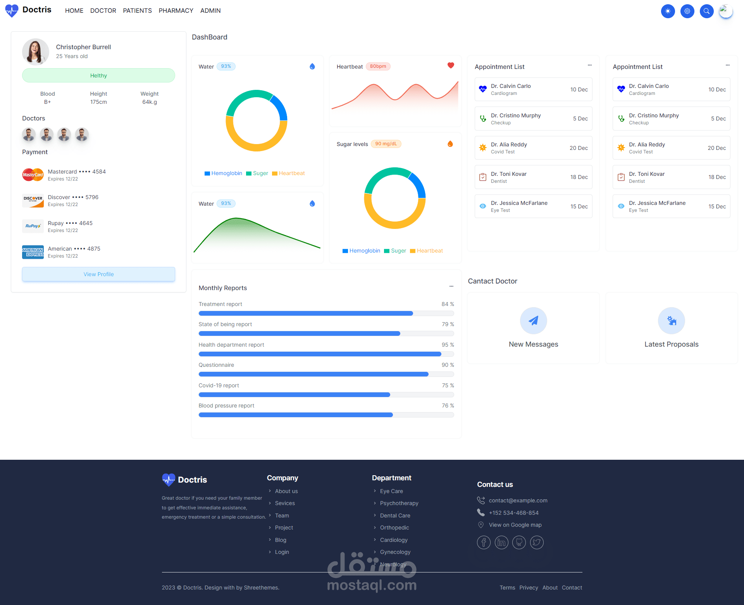Open Monthly Reports three-dot menu
Image resolution: width=744 pixels, height=605 pixels.
pyautogui.click(x=451, y=286)
